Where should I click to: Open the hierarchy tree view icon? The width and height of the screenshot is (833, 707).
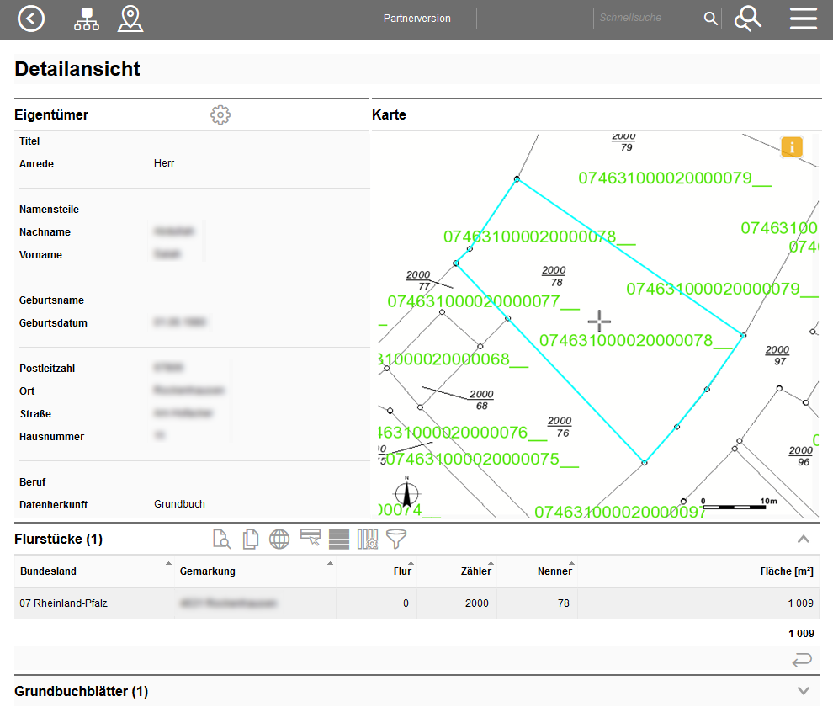86,19
